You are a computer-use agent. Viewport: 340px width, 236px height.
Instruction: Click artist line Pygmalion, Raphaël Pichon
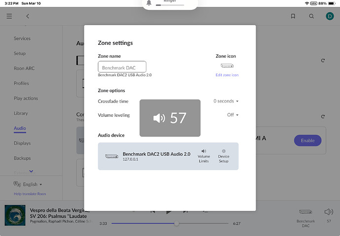click(61, 221)
